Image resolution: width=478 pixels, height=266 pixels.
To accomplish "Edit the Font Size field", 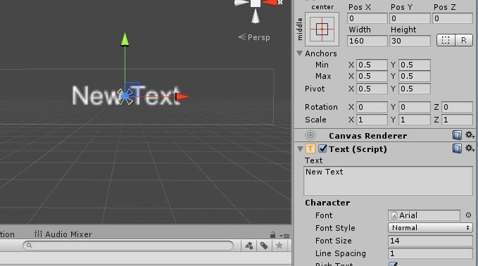I will click(x=430, y=241).
